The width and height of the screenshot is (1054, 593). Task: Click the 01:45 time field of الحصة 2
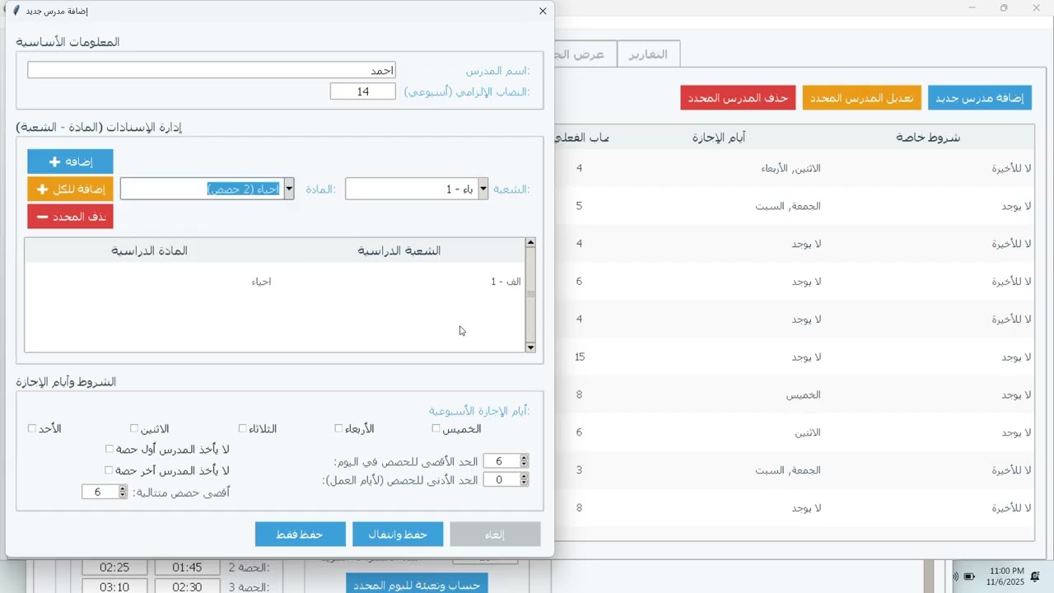coord(187,567)
